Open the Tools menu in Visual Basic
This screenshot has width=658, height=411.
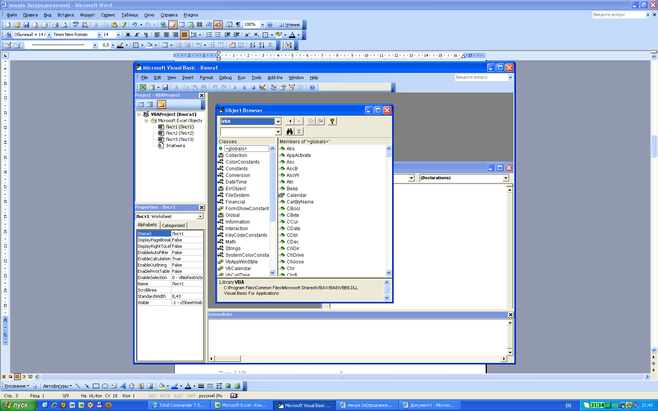point(256,78)
